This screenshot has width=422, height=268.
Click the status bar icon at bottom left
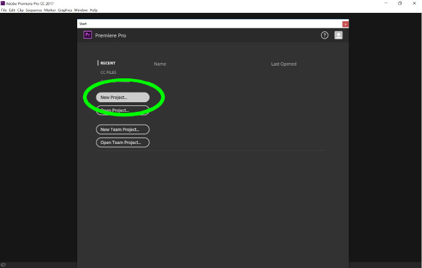click(x=3, y=265)
